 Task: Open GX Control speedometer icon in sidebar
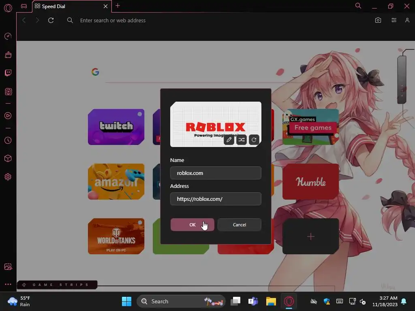(8, 36)
